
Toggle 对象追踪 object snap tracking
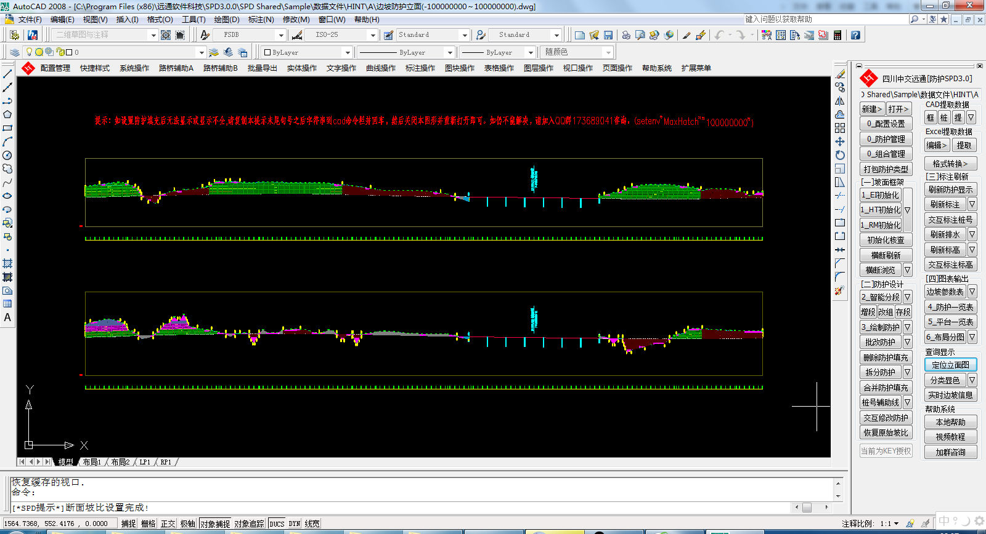tap(249, 524)
